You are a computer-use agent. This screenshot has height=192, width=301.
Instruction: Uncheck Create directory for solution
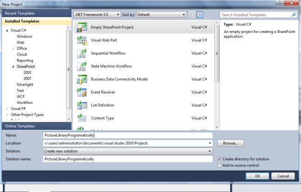(x=219, y=159)
